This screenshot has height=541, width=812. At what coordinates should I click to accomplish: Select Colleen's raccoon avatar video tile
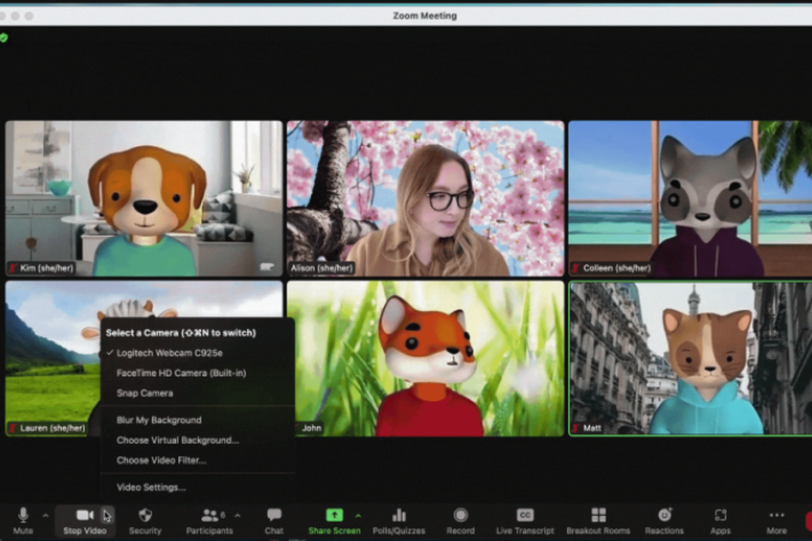click(690, 198)
